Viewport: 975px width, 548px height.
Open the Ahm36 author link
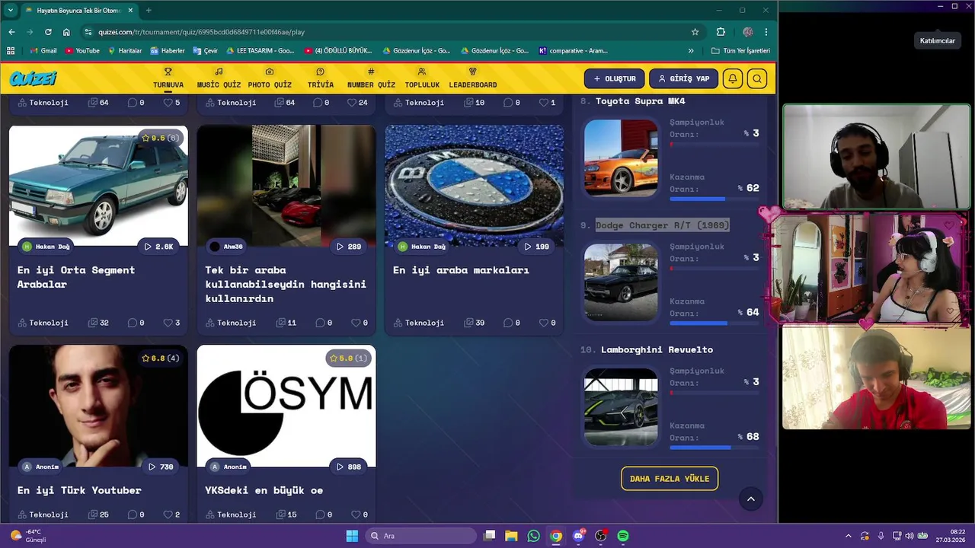pyautogui.click(x=226, y=247)
